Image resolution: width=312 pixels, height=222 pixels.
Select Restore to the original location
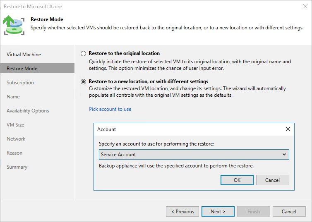(84, 53)
